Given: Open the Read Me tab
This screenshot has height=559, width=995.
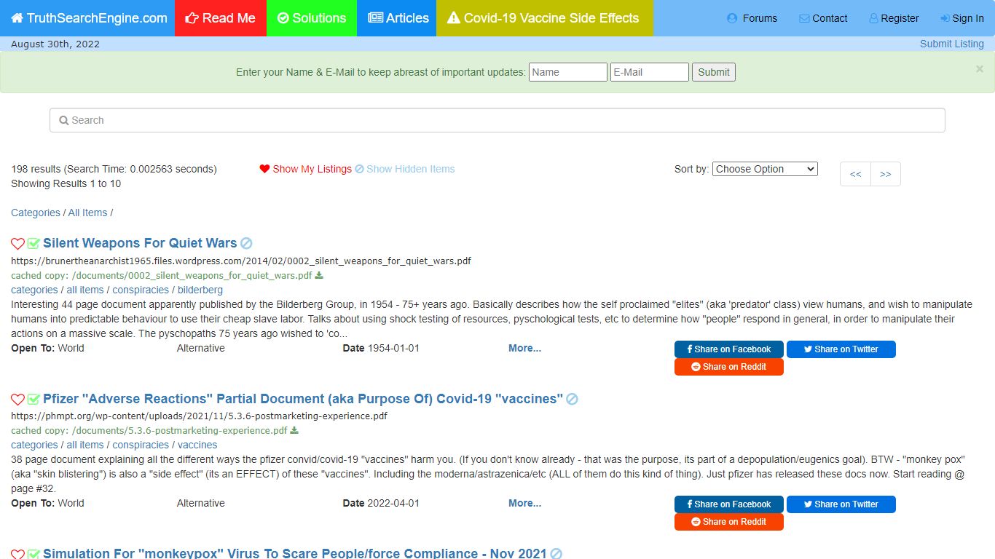Looking at the screenshot, I should coord(221,18).
